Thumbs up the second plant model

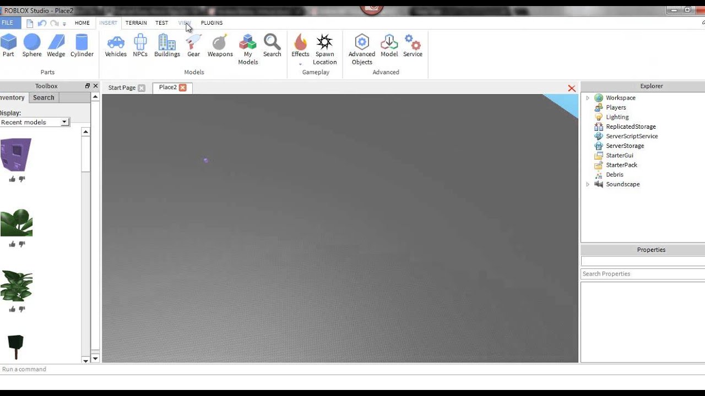pos(12,309)
